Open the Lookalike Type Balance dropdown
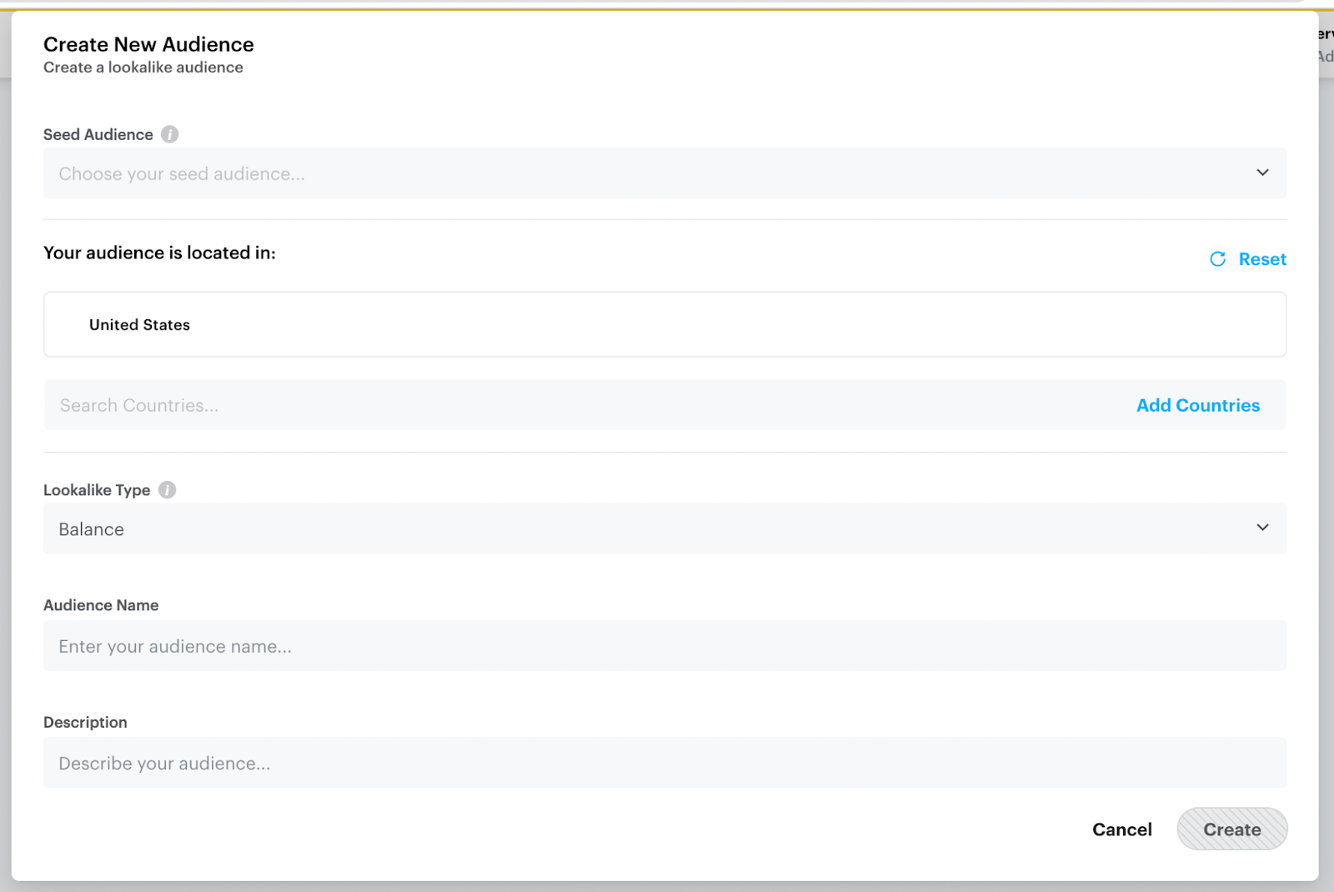The image size is (1334, 892). pos(664,529)
